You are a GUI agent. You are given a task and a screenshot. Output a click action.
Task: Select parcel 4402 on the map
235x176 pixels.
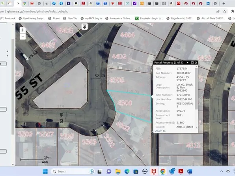click(119, 56)
